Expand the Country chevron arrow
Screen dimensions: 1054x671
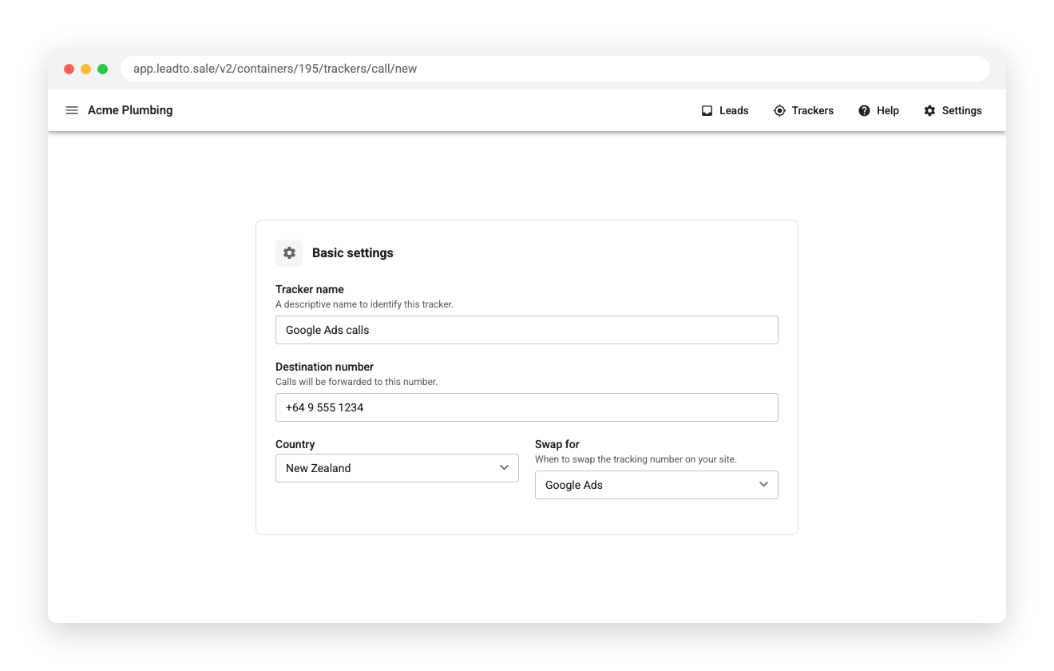[x=504, y=468]
